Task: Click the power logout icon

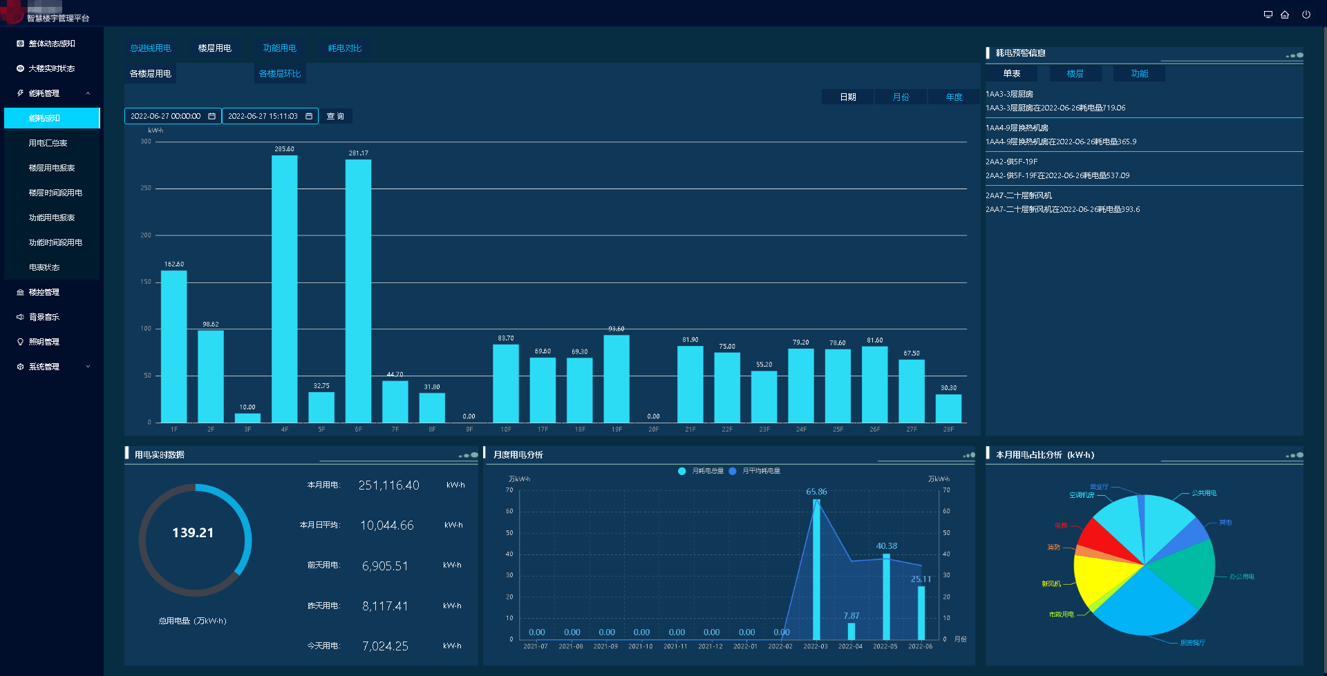Action: point(1306,15)
